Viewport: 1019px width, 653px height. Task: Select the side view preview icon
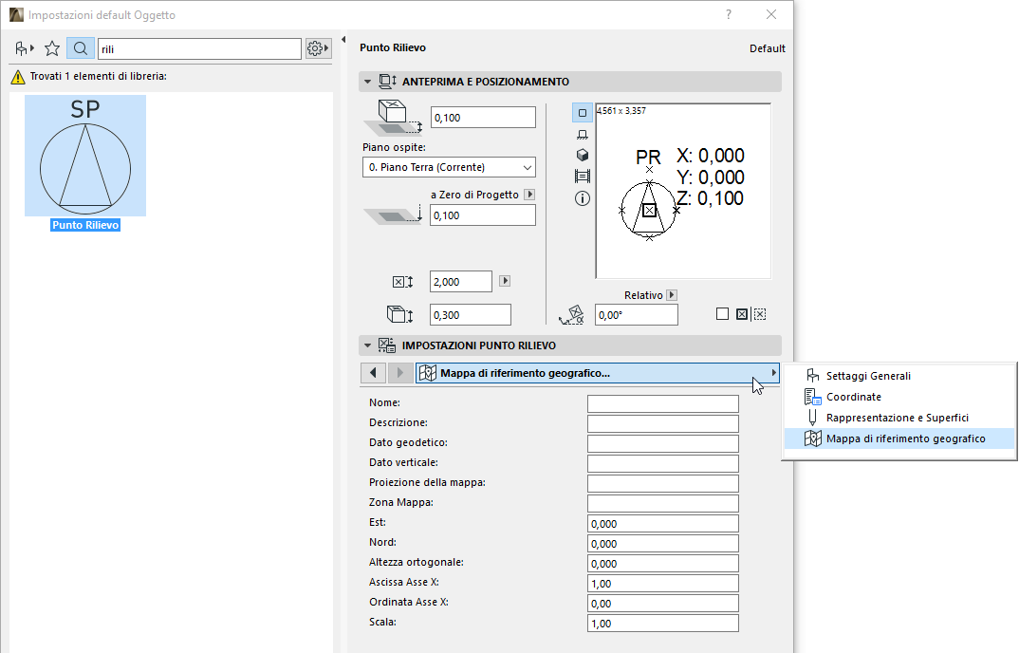(583, 135)
